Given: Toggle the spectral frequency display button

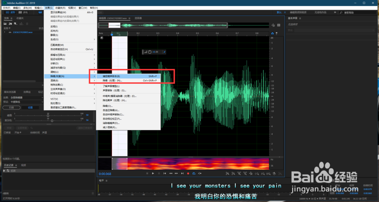Looking at the screenshot, I should (x=40, y=13).
